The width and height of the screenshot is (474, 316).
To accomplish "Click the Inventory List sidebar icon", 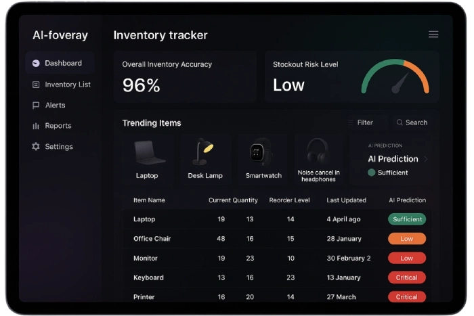I will click(36, 85).
